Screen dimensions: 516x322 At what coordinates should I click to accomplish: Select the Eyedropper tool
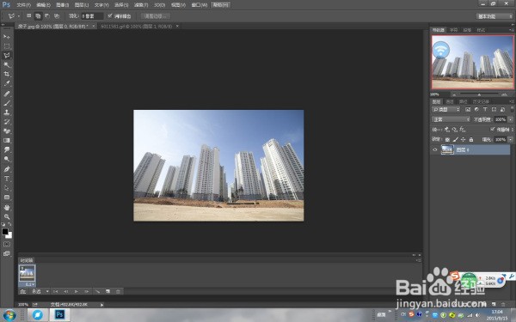point(7,84)
